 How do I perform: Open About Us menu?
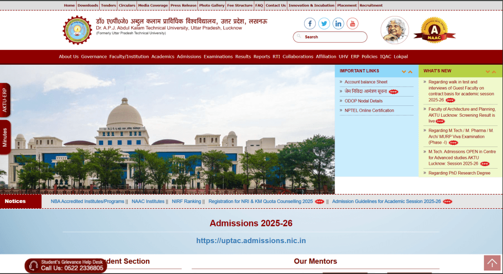coord(69,57)
